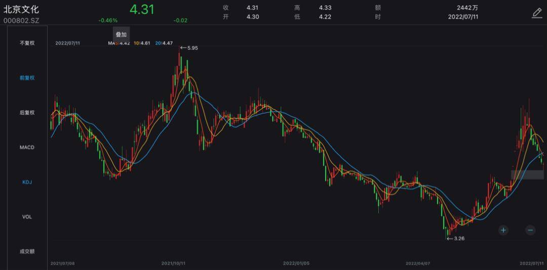The image size is (547, 270).
Task: Select 前复权 price adjustment mode
Action: pos(27,78)
